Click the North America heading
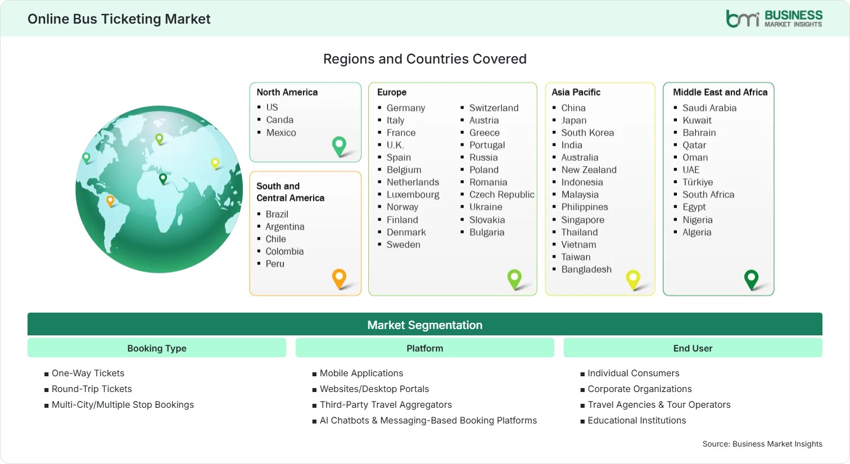The image size is (850, 464). tap(287, 92)
